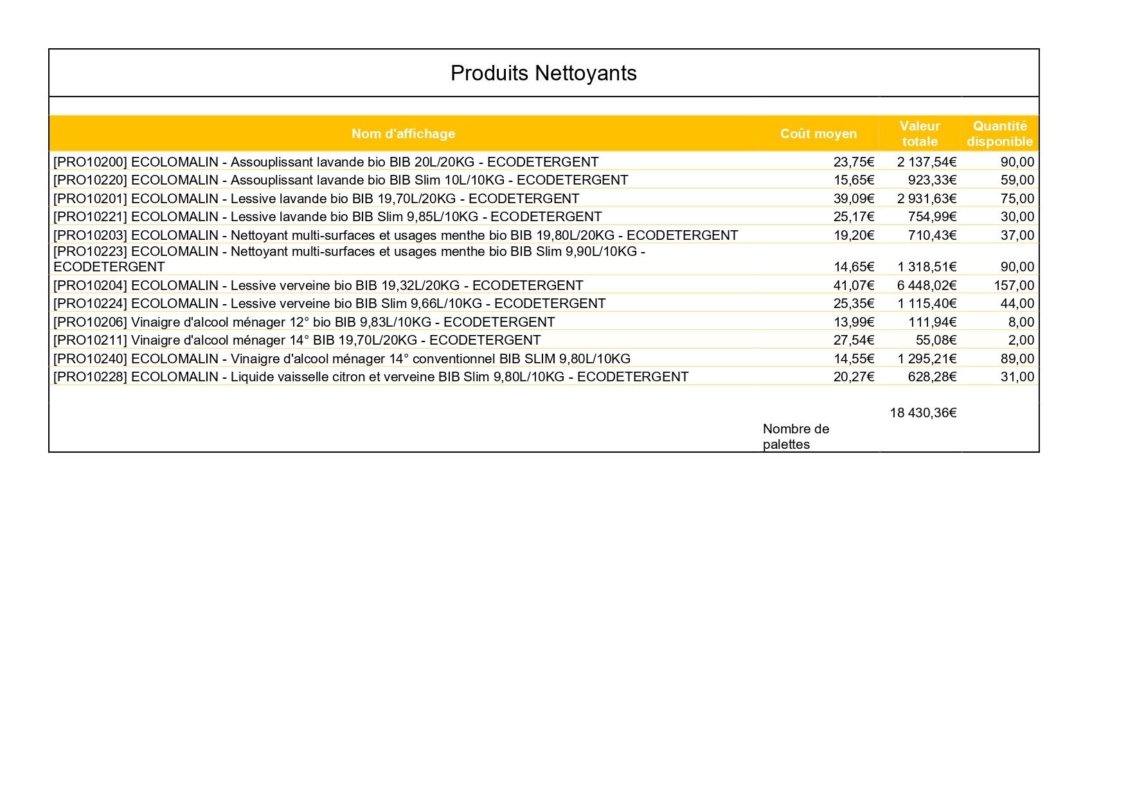Click the PRO10221 Lessive lavande Slim row
1128x798 pixels.
544,217
